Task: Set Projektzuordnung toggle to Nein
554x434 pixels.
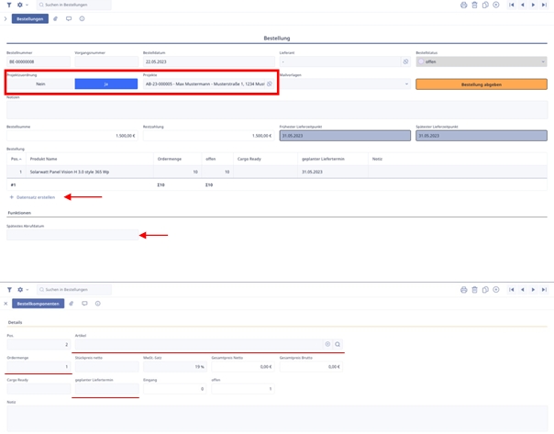Action: [x=40, y=83]
